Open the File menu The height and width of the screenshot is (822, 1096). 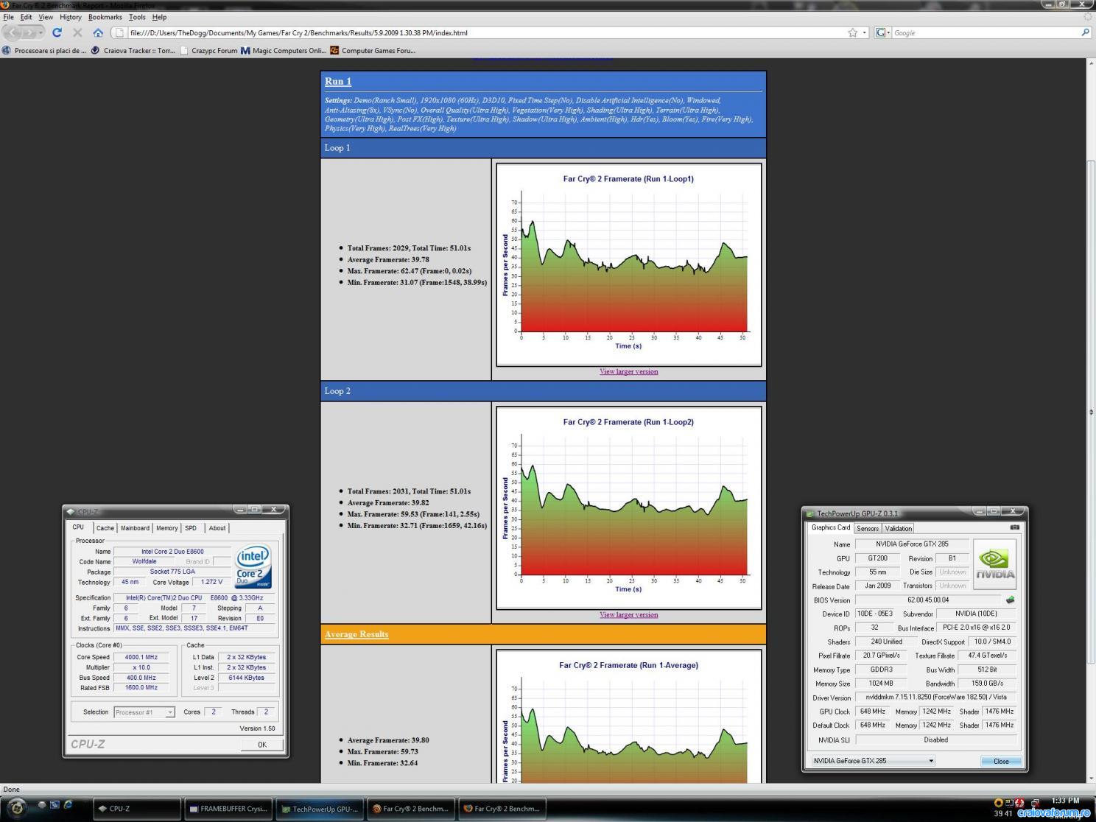pos(9,17)
